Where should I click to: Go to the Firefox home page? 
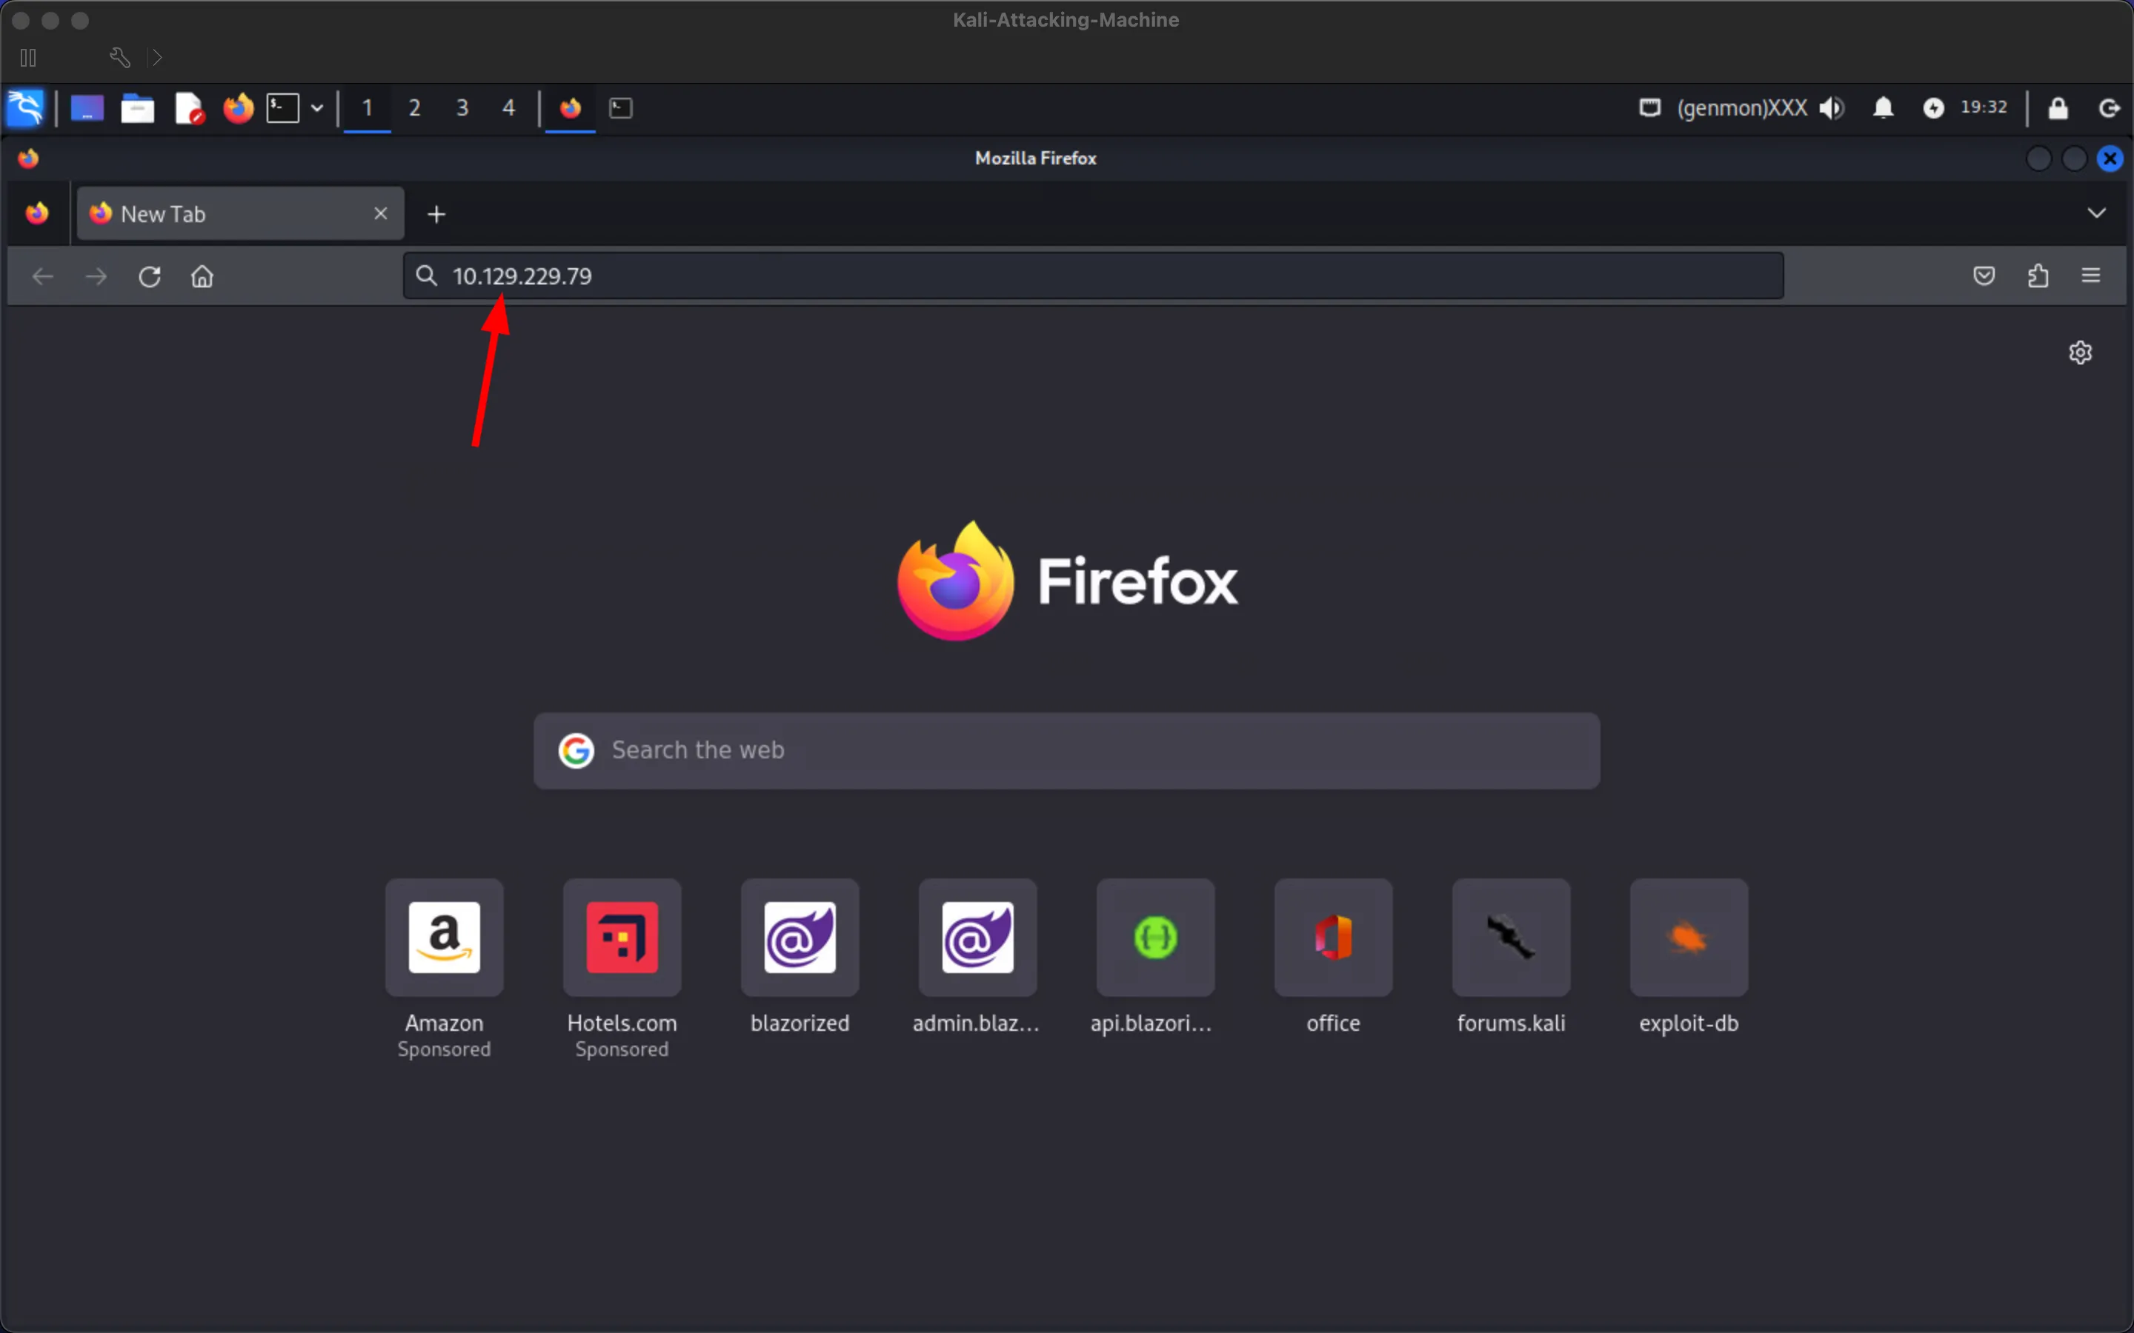[203, 276]
